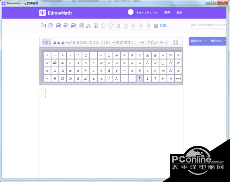The image size is (230, 182).
Task: Insert the plus-minus ± symbol
Action: click(x=109, y=55)
